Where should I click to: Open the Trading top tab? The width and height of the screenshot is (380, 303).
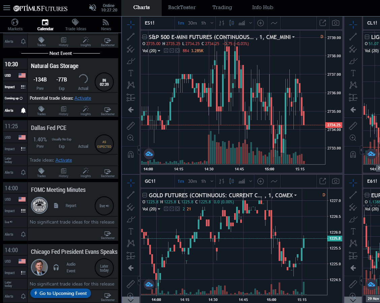tap(222, 7)
